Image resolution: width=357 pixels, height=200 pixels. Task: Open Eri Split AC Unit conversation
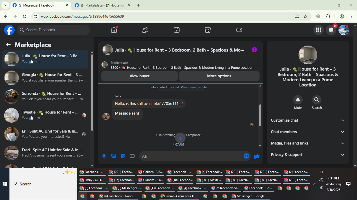pyautogui.click(x=45, y=134)
